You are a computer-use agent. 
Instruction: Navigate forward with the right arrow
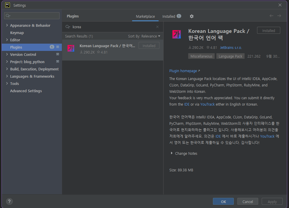click(x=279, y=16)
